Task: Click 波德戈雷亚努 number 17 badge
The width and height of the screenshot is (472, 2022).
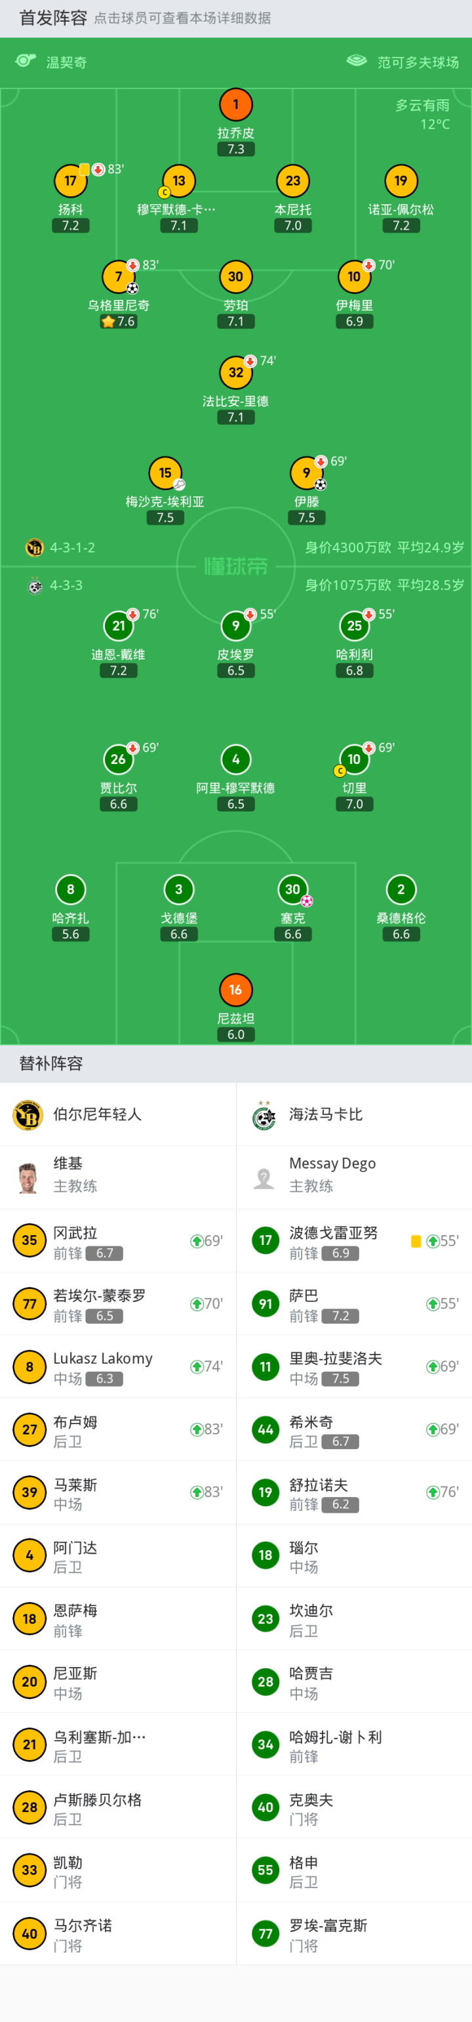Action: tap(265, 1241)
